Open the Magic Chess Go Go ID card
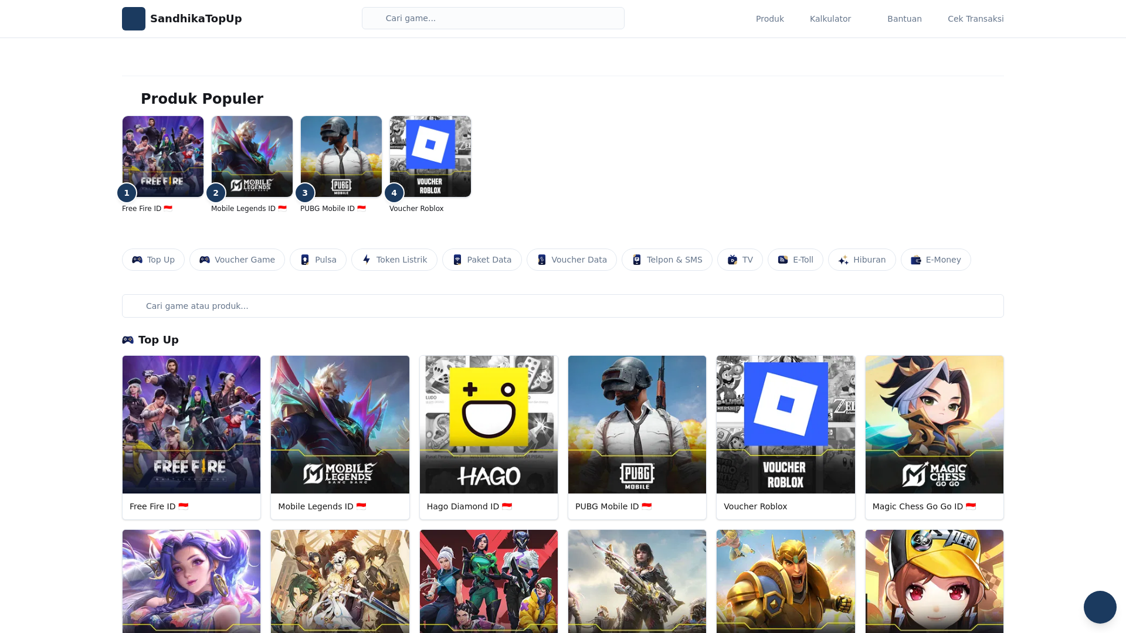 pos(934,437)
